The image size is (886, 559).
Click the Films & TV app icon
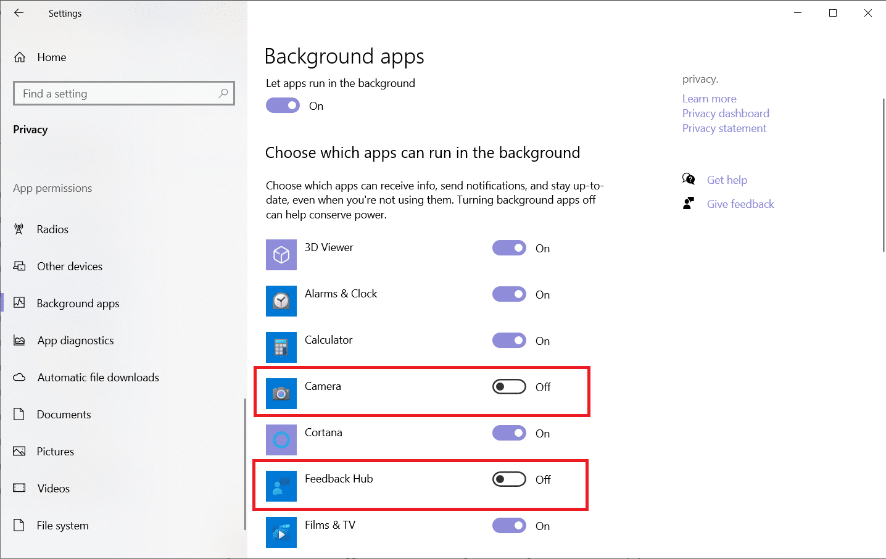281,532
